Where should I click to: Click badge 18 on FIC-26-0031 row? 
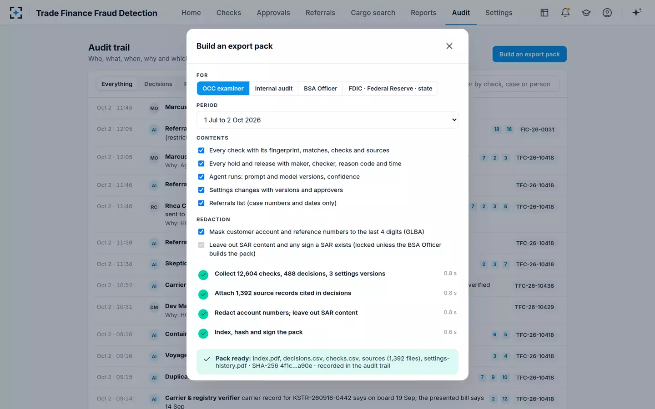(x=497, y=129)
